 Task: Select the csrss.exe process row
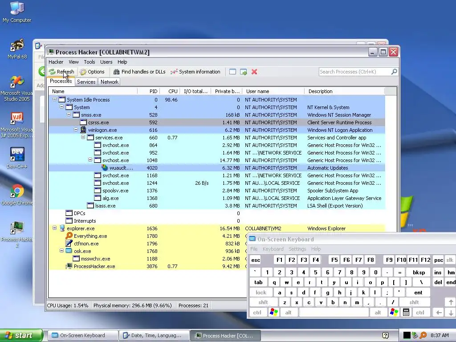217,122
